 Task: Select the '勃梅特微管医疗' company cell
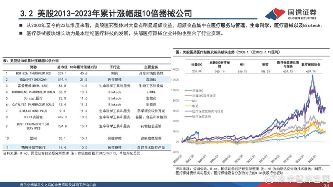(x=33, y=148)
